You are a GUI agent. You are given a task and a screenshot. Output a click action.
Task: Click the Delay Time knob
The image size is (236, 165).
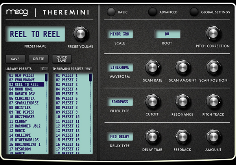click(153, 137)
